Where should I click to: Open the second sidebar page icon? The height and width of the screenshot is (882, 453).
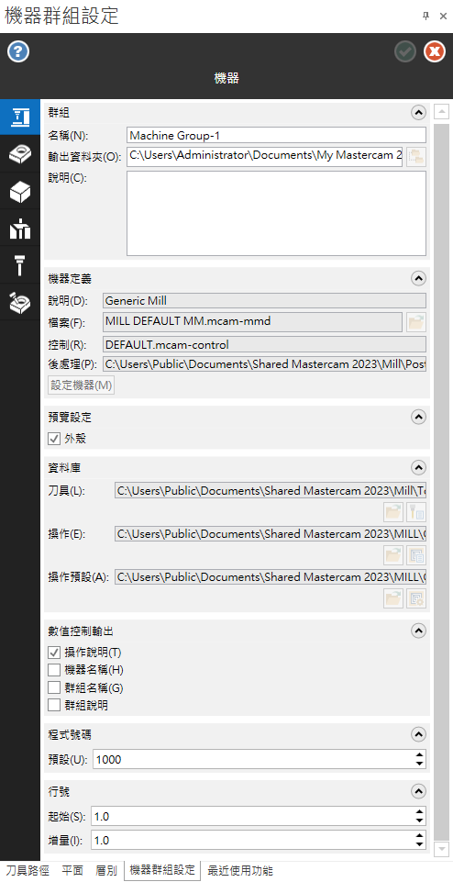[x=20, y=154]
